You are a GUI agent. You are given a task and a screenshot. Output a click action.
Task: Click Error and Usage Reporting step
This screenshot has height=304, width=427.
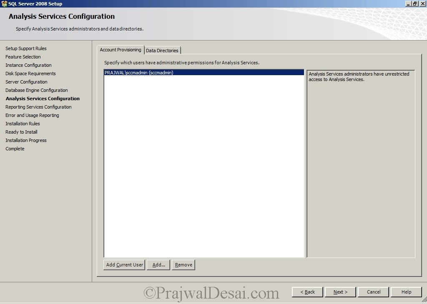click(x=32, y=115)
